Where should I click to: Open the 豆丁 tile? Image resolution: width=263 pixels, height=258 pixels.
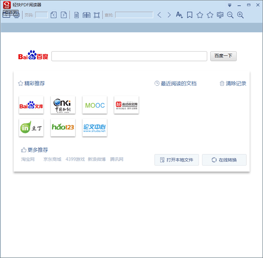pyautogui.click(x=31, y=128)
